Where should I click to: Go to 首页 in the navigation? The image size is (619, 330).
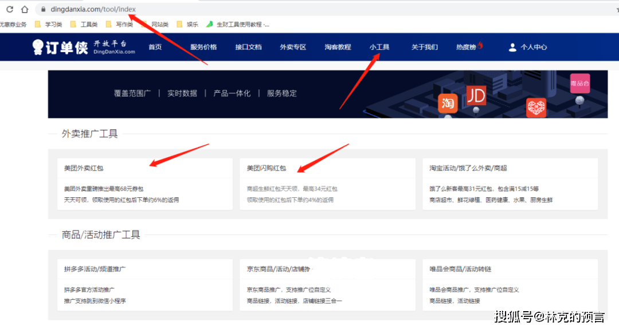pos(155,47)
